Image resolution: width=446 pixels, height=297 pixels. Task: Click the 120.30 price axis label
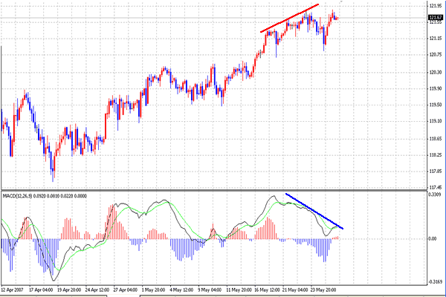point(436,73)
